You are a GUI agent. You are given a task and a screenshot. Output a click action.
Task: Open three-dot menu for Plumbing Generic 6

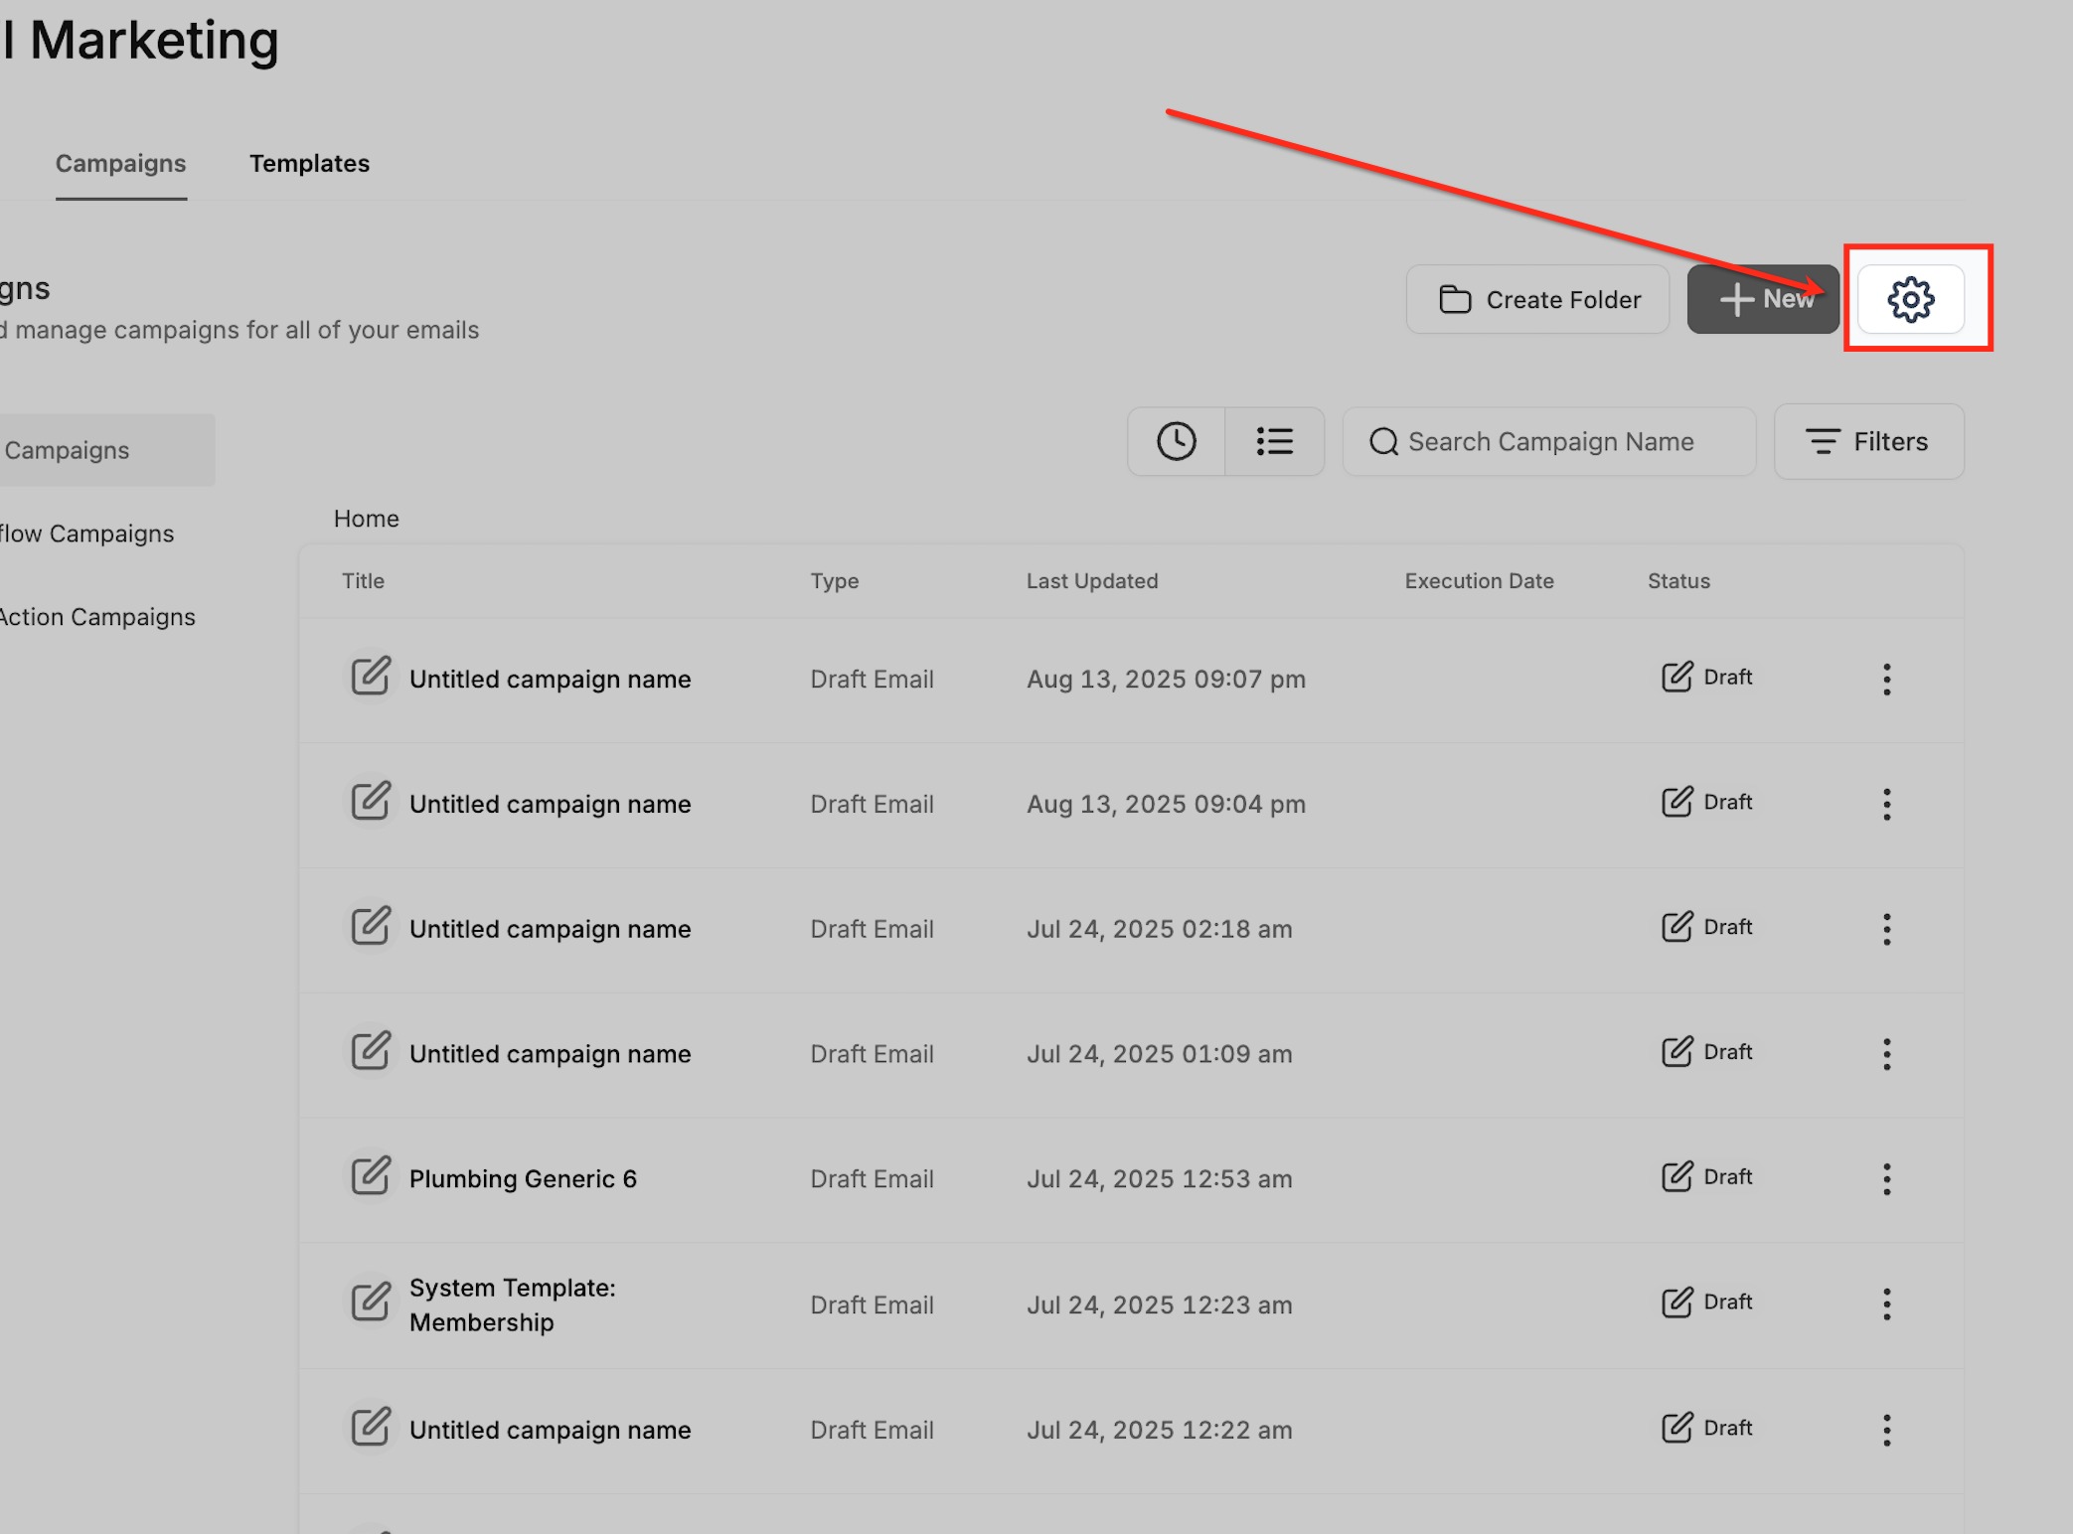pos(1886,1179)
